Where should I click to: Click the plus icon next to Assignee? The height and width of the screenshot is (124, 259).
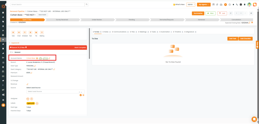(x=32, y=99)
